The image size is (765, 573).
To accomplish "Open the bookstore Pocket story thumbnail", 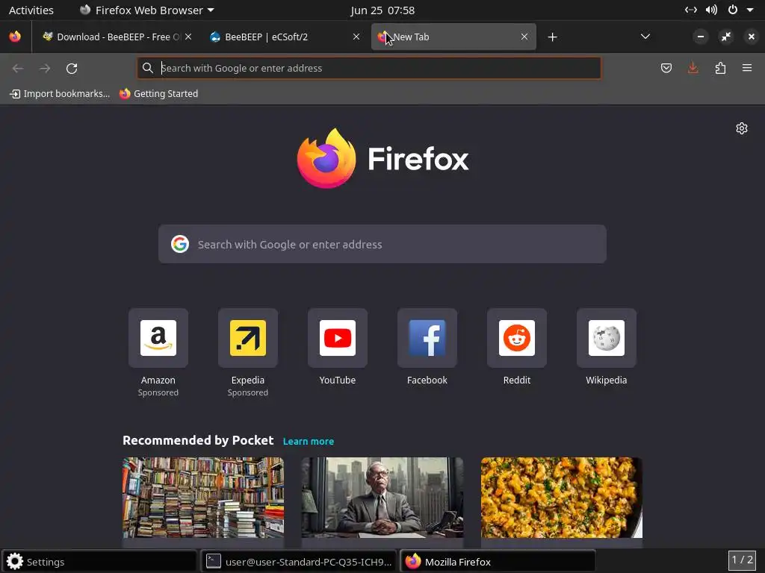I will (203, 498).
